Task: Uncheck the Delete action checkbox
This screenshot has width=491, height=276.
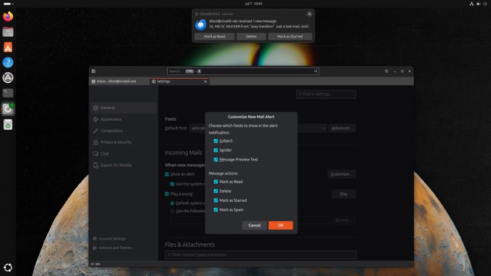Action: click(216, 191)
